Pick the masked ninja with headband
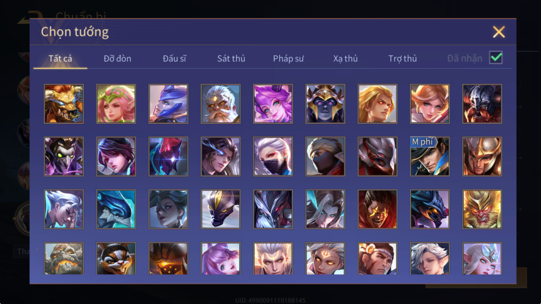Screen dimensions: 541x304 (x=325, y=156)
